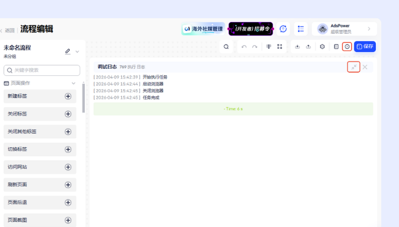
Task: Open the flow settings gear icon
Action: (323, 47)
